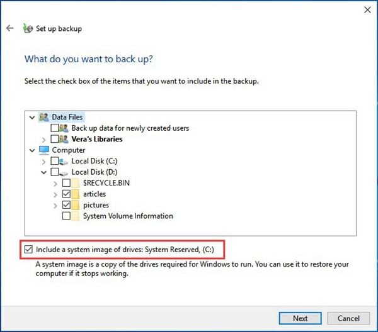Check Back up data for newly created users

pos(55,128)
